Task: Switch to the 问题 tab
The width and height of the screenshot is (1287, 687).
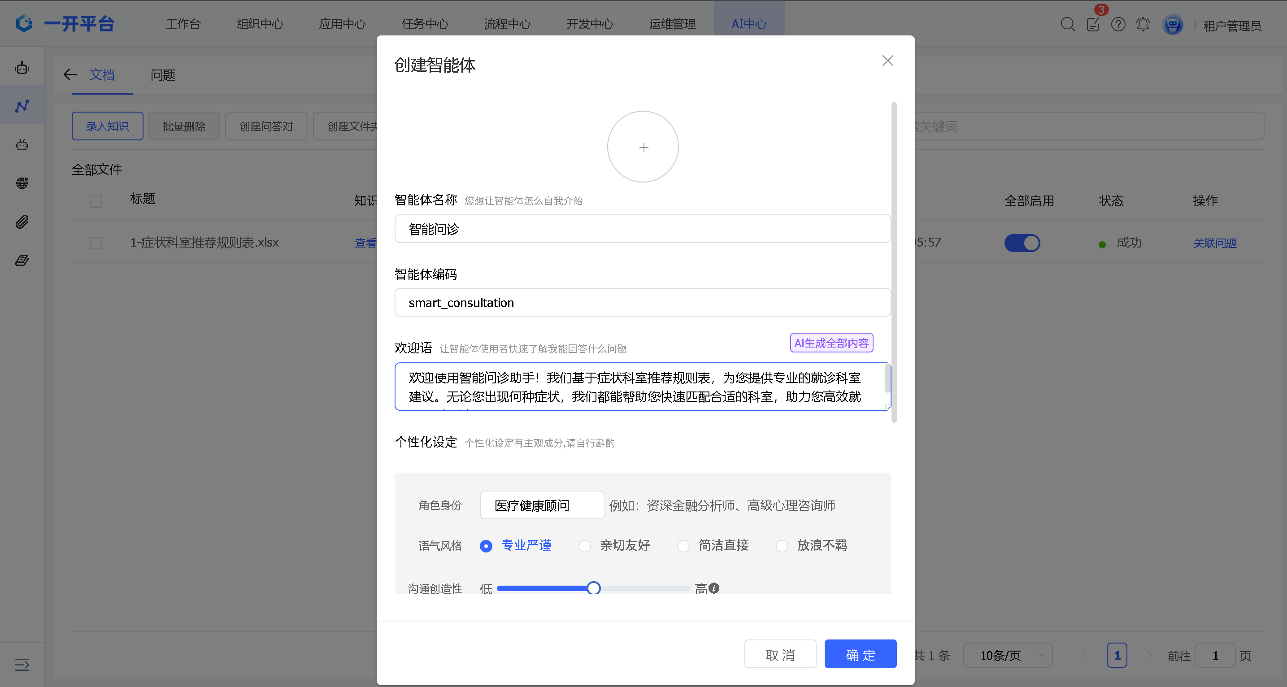Action: click(163, 75)
